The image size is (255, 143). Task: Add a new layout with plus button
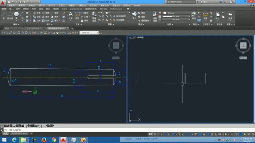click(31, 133)
